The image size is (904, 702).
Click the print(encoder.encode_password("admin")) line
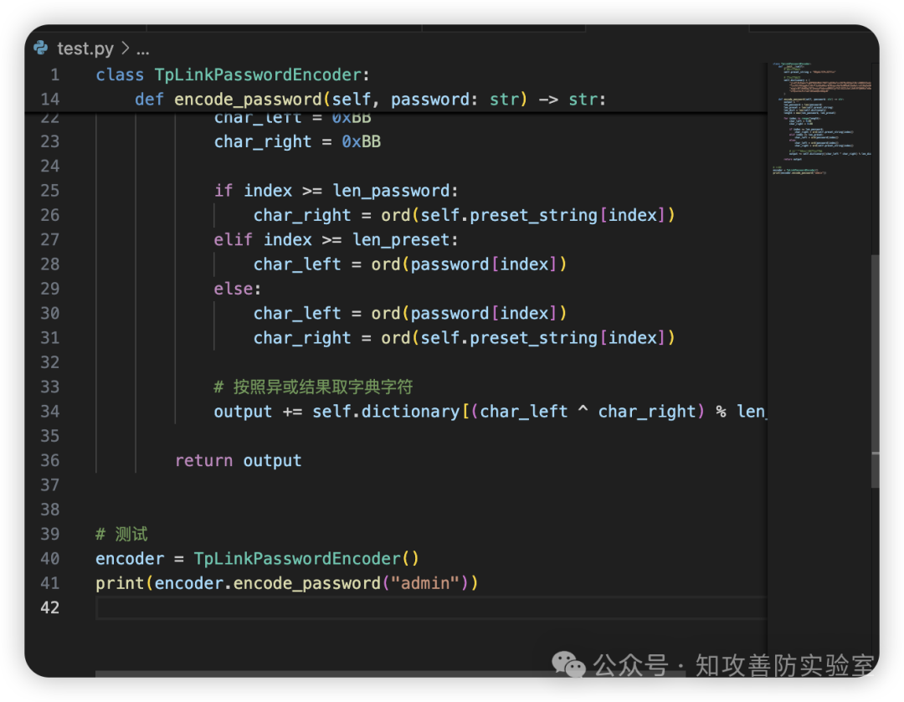coord(287,583)
